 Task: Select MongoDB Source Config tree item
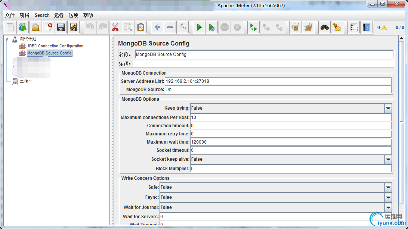pos(49,53)
